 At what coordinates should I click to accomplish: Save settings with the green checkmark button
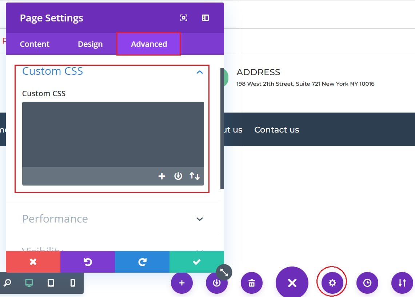(197, 261)
